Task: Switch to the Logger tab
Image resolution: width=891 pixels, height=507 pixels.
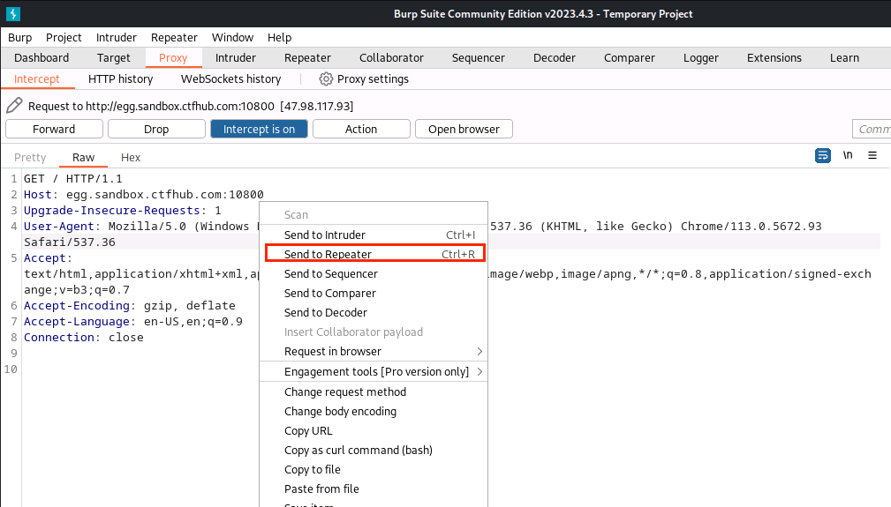Action: pos(701,58)
